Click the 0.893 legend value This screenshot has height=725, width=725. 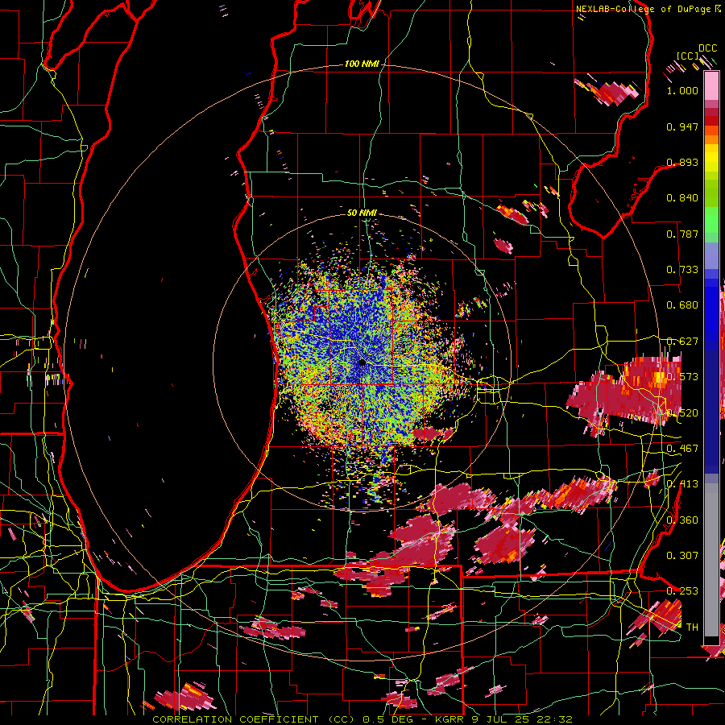coord(682,162)
